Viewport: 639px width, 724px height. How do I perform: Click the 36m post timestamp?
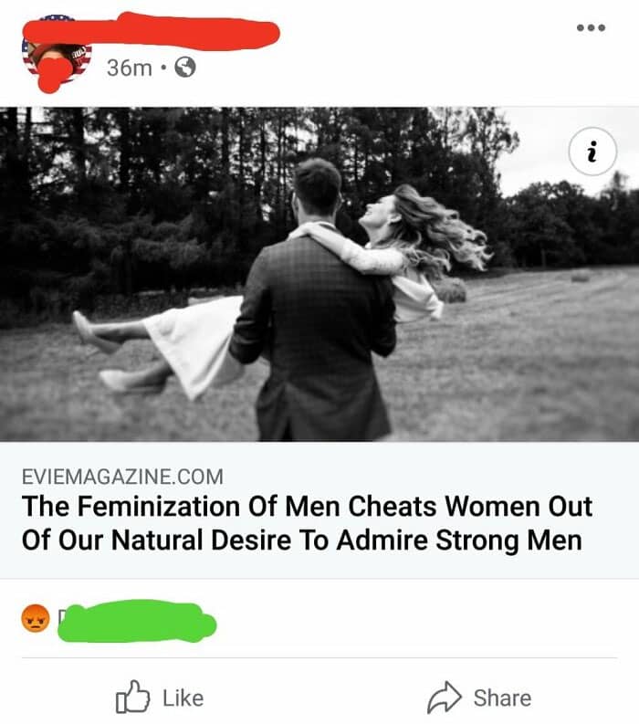tap(130, 68)
